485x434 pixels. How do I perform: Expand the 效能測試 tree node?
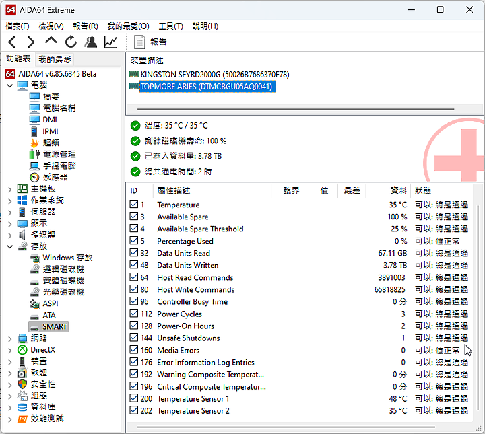pyautogui.click(x=10, y=419)
